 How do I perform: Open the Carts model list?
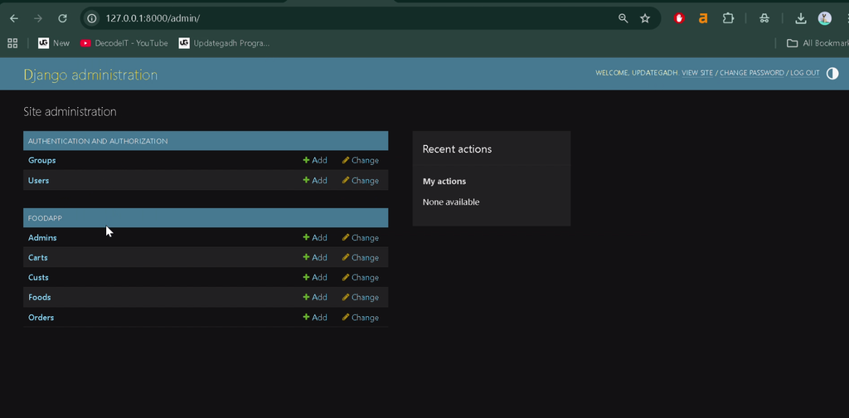(x=38, y=258)
